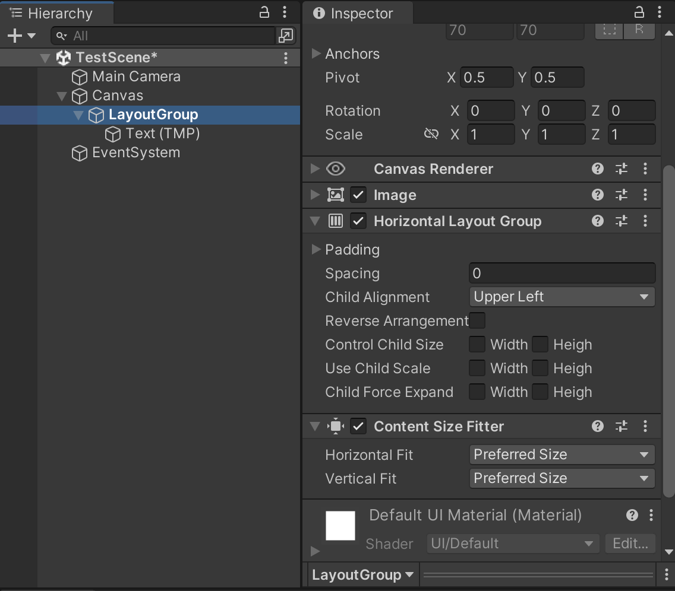The height and width of the screenshot is (591, 675).
Task: Select Main Camera in Hierarchy
Action: 136,77
